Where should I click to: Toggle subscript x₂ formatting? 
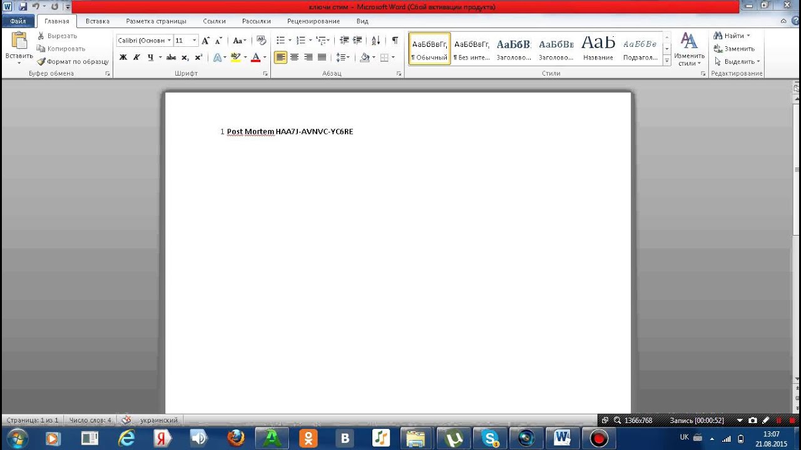tap(185, 57)
